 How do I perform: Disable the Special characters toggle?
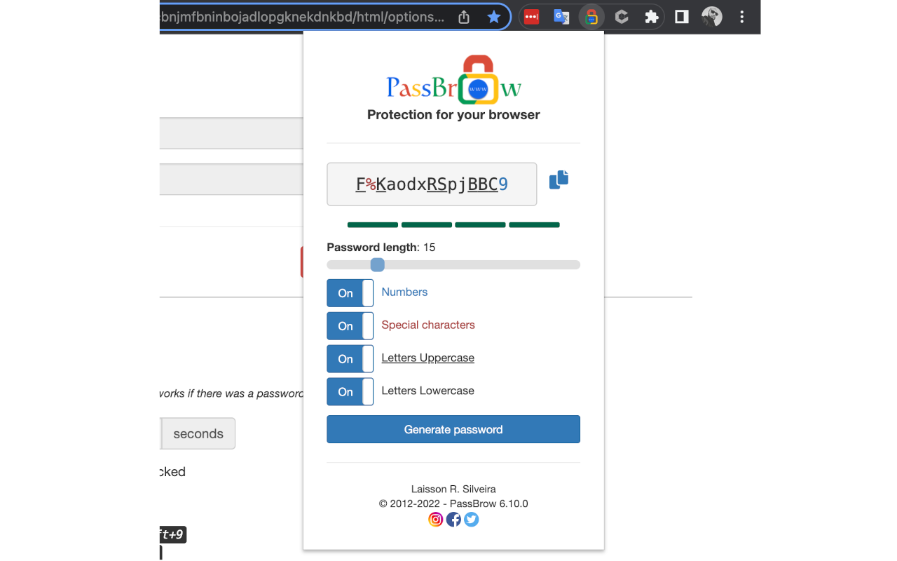point(350,325)
